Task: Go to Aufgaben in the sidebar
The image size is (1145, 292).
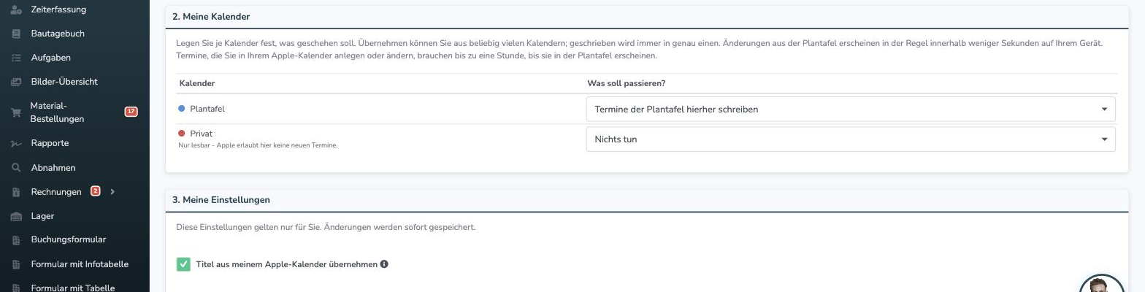Action: (x=51, y=58)
